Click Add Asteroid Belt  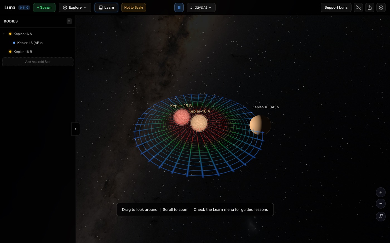38,62
